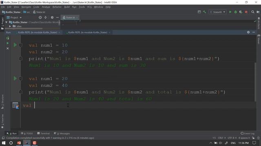This screenshot has width=261, height=146.
Task: Click the green Run button in toolbar
Action: [x=230, y=12]
